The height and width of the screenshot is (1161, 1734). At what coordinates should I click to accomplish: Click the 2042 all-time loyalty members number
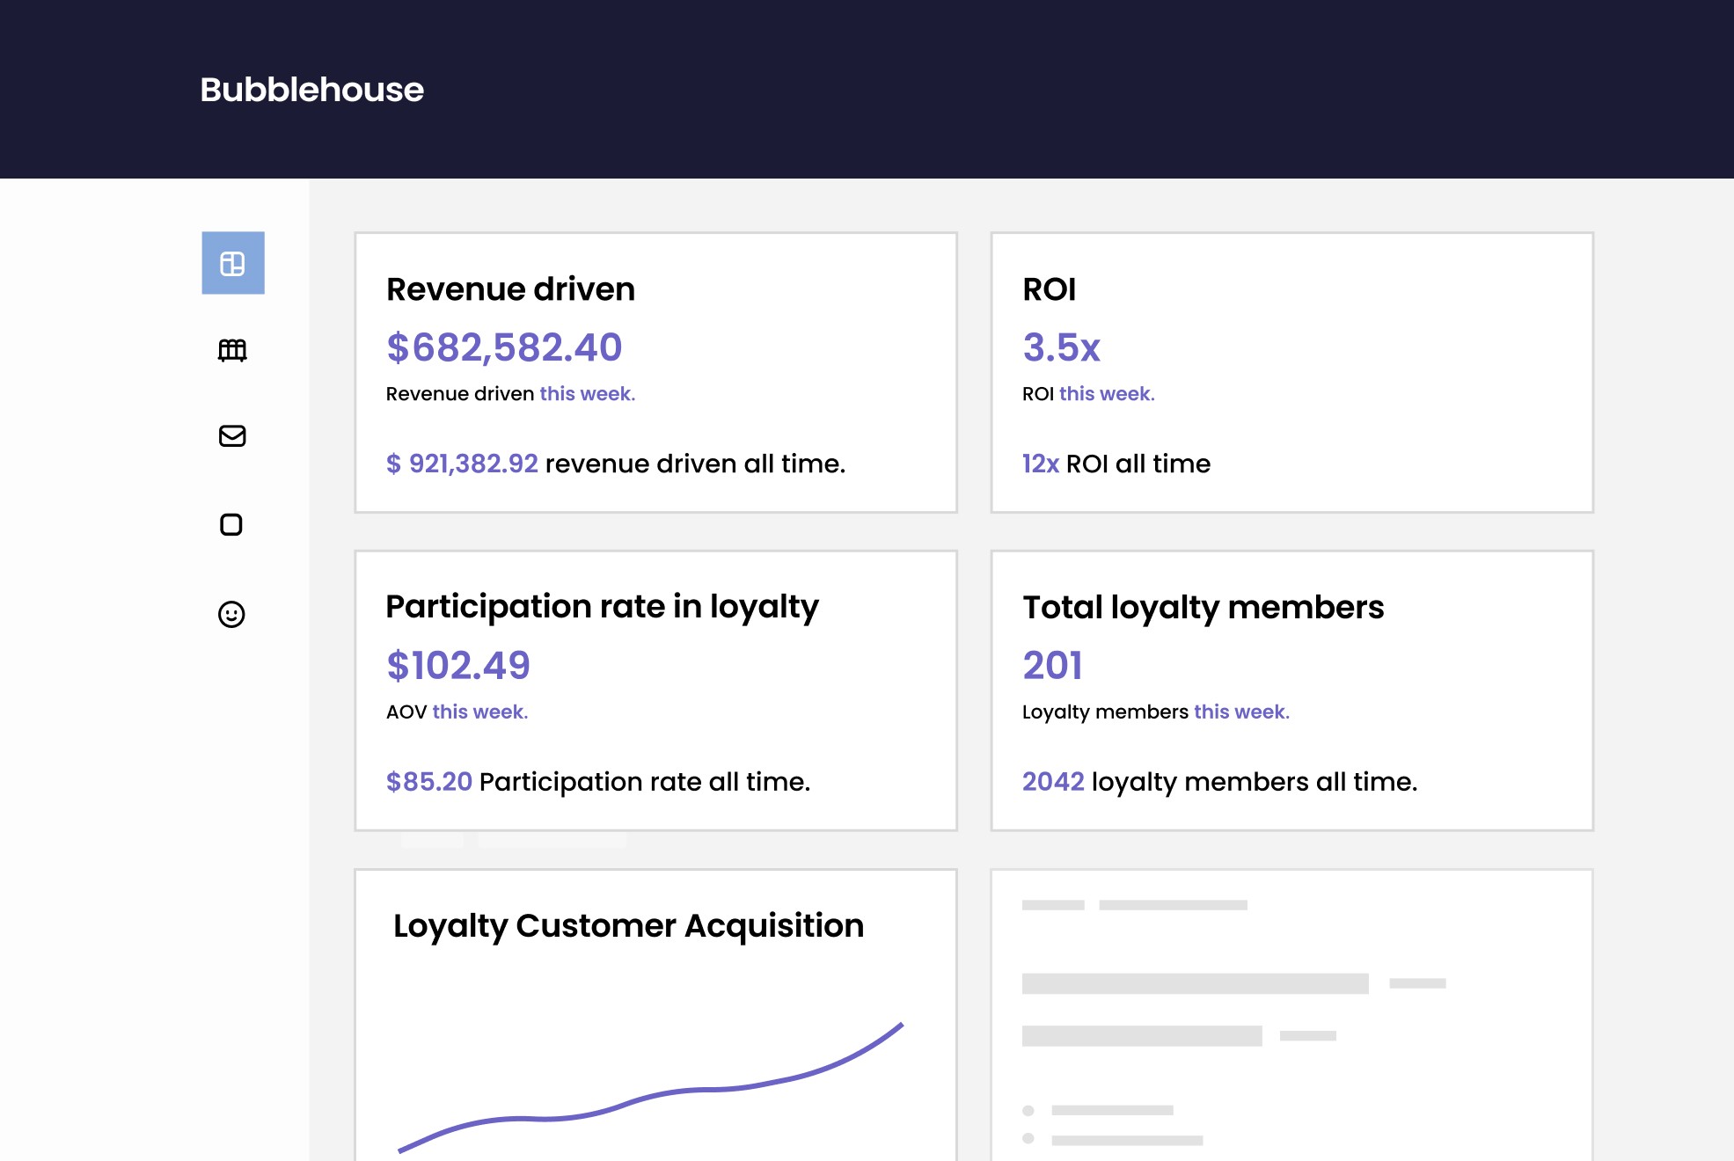point(1053,781)
